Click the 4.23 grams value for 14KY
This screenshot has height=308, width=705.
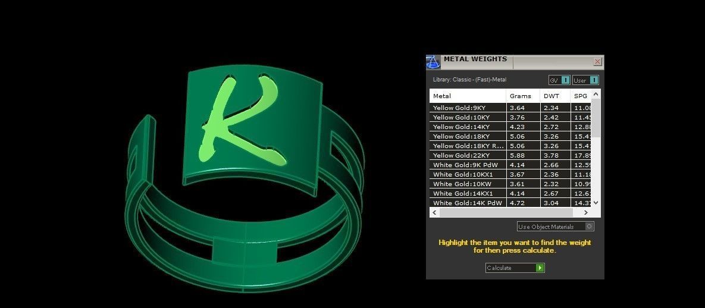(x=516, y=127)
